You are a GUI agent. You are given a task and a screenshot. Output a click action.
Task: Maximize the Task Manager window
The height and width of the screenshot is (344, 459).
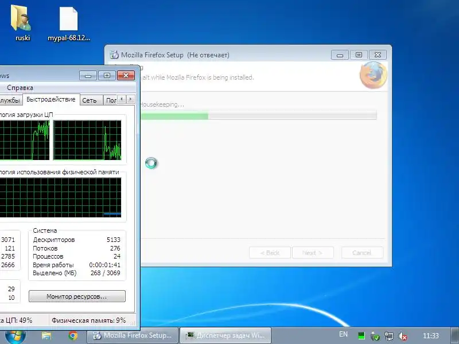[x=107, y=76]
